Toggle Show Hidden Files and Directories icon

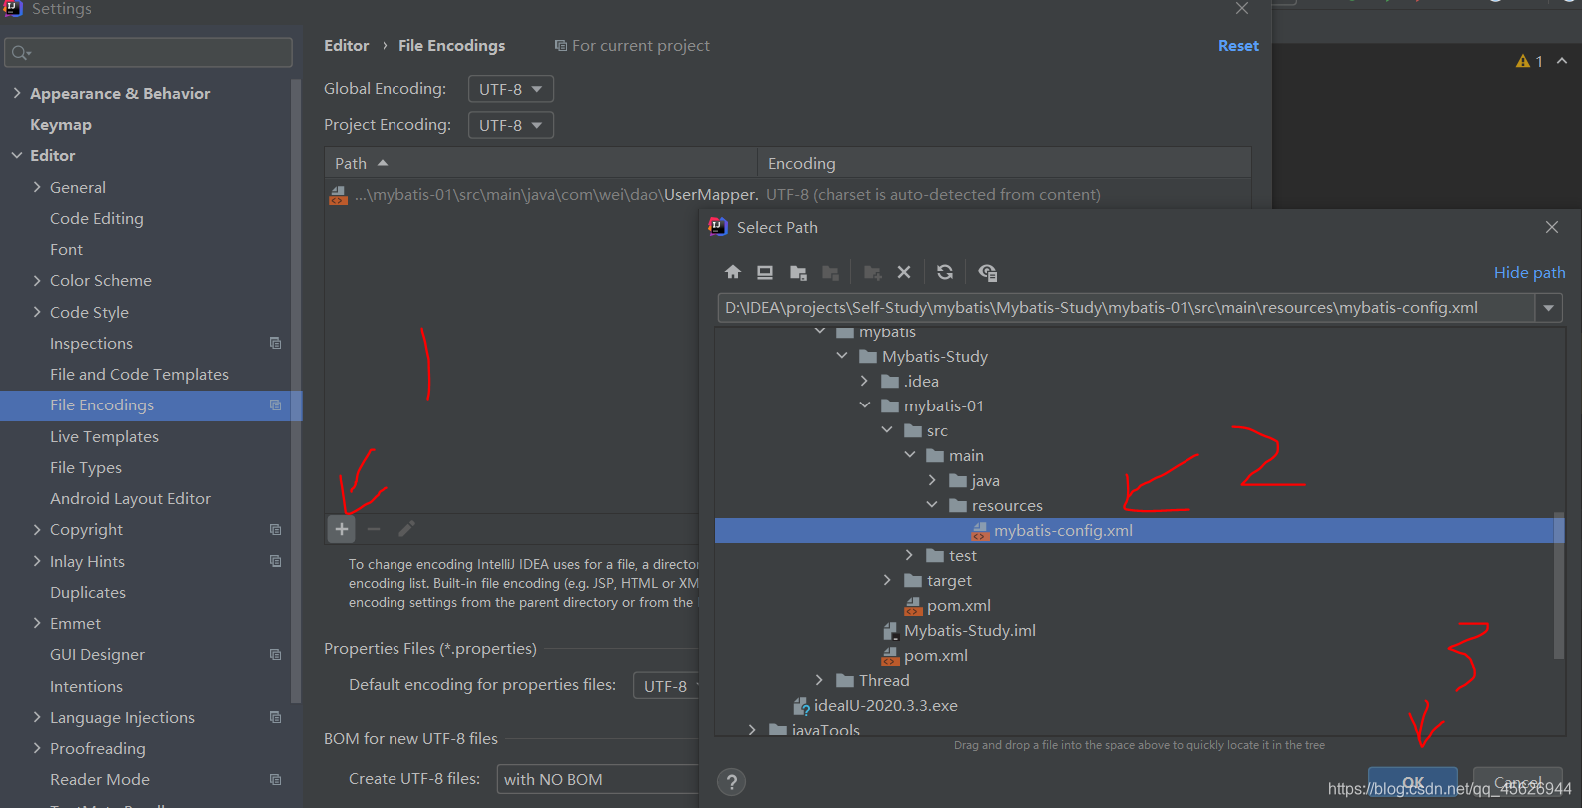[x=987, y=272]
